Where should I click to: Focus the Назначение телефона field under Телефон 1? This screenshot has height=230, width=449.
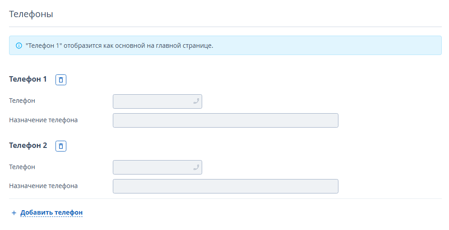coord(226,120)
